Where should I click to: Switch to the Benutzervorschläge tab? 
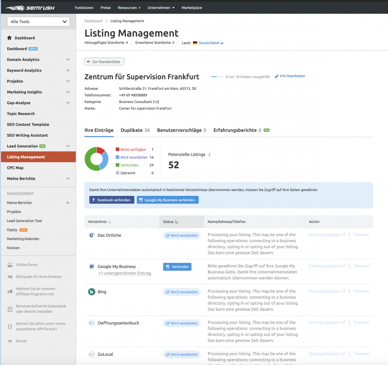point(182,130)
